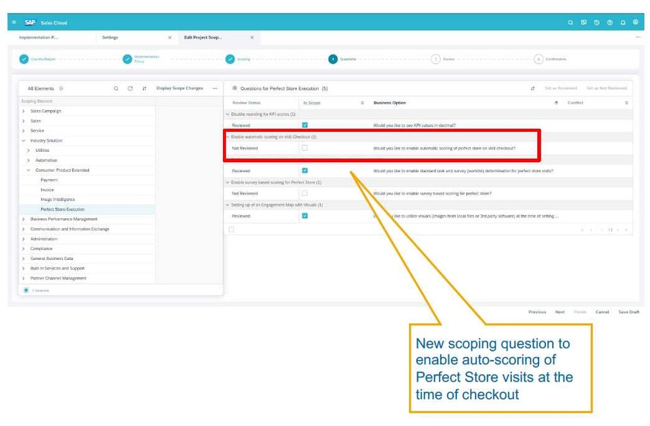Collapse the Disable rounding for KPI scores group
The width and height of the screenshot is (650, 426).
228,114
